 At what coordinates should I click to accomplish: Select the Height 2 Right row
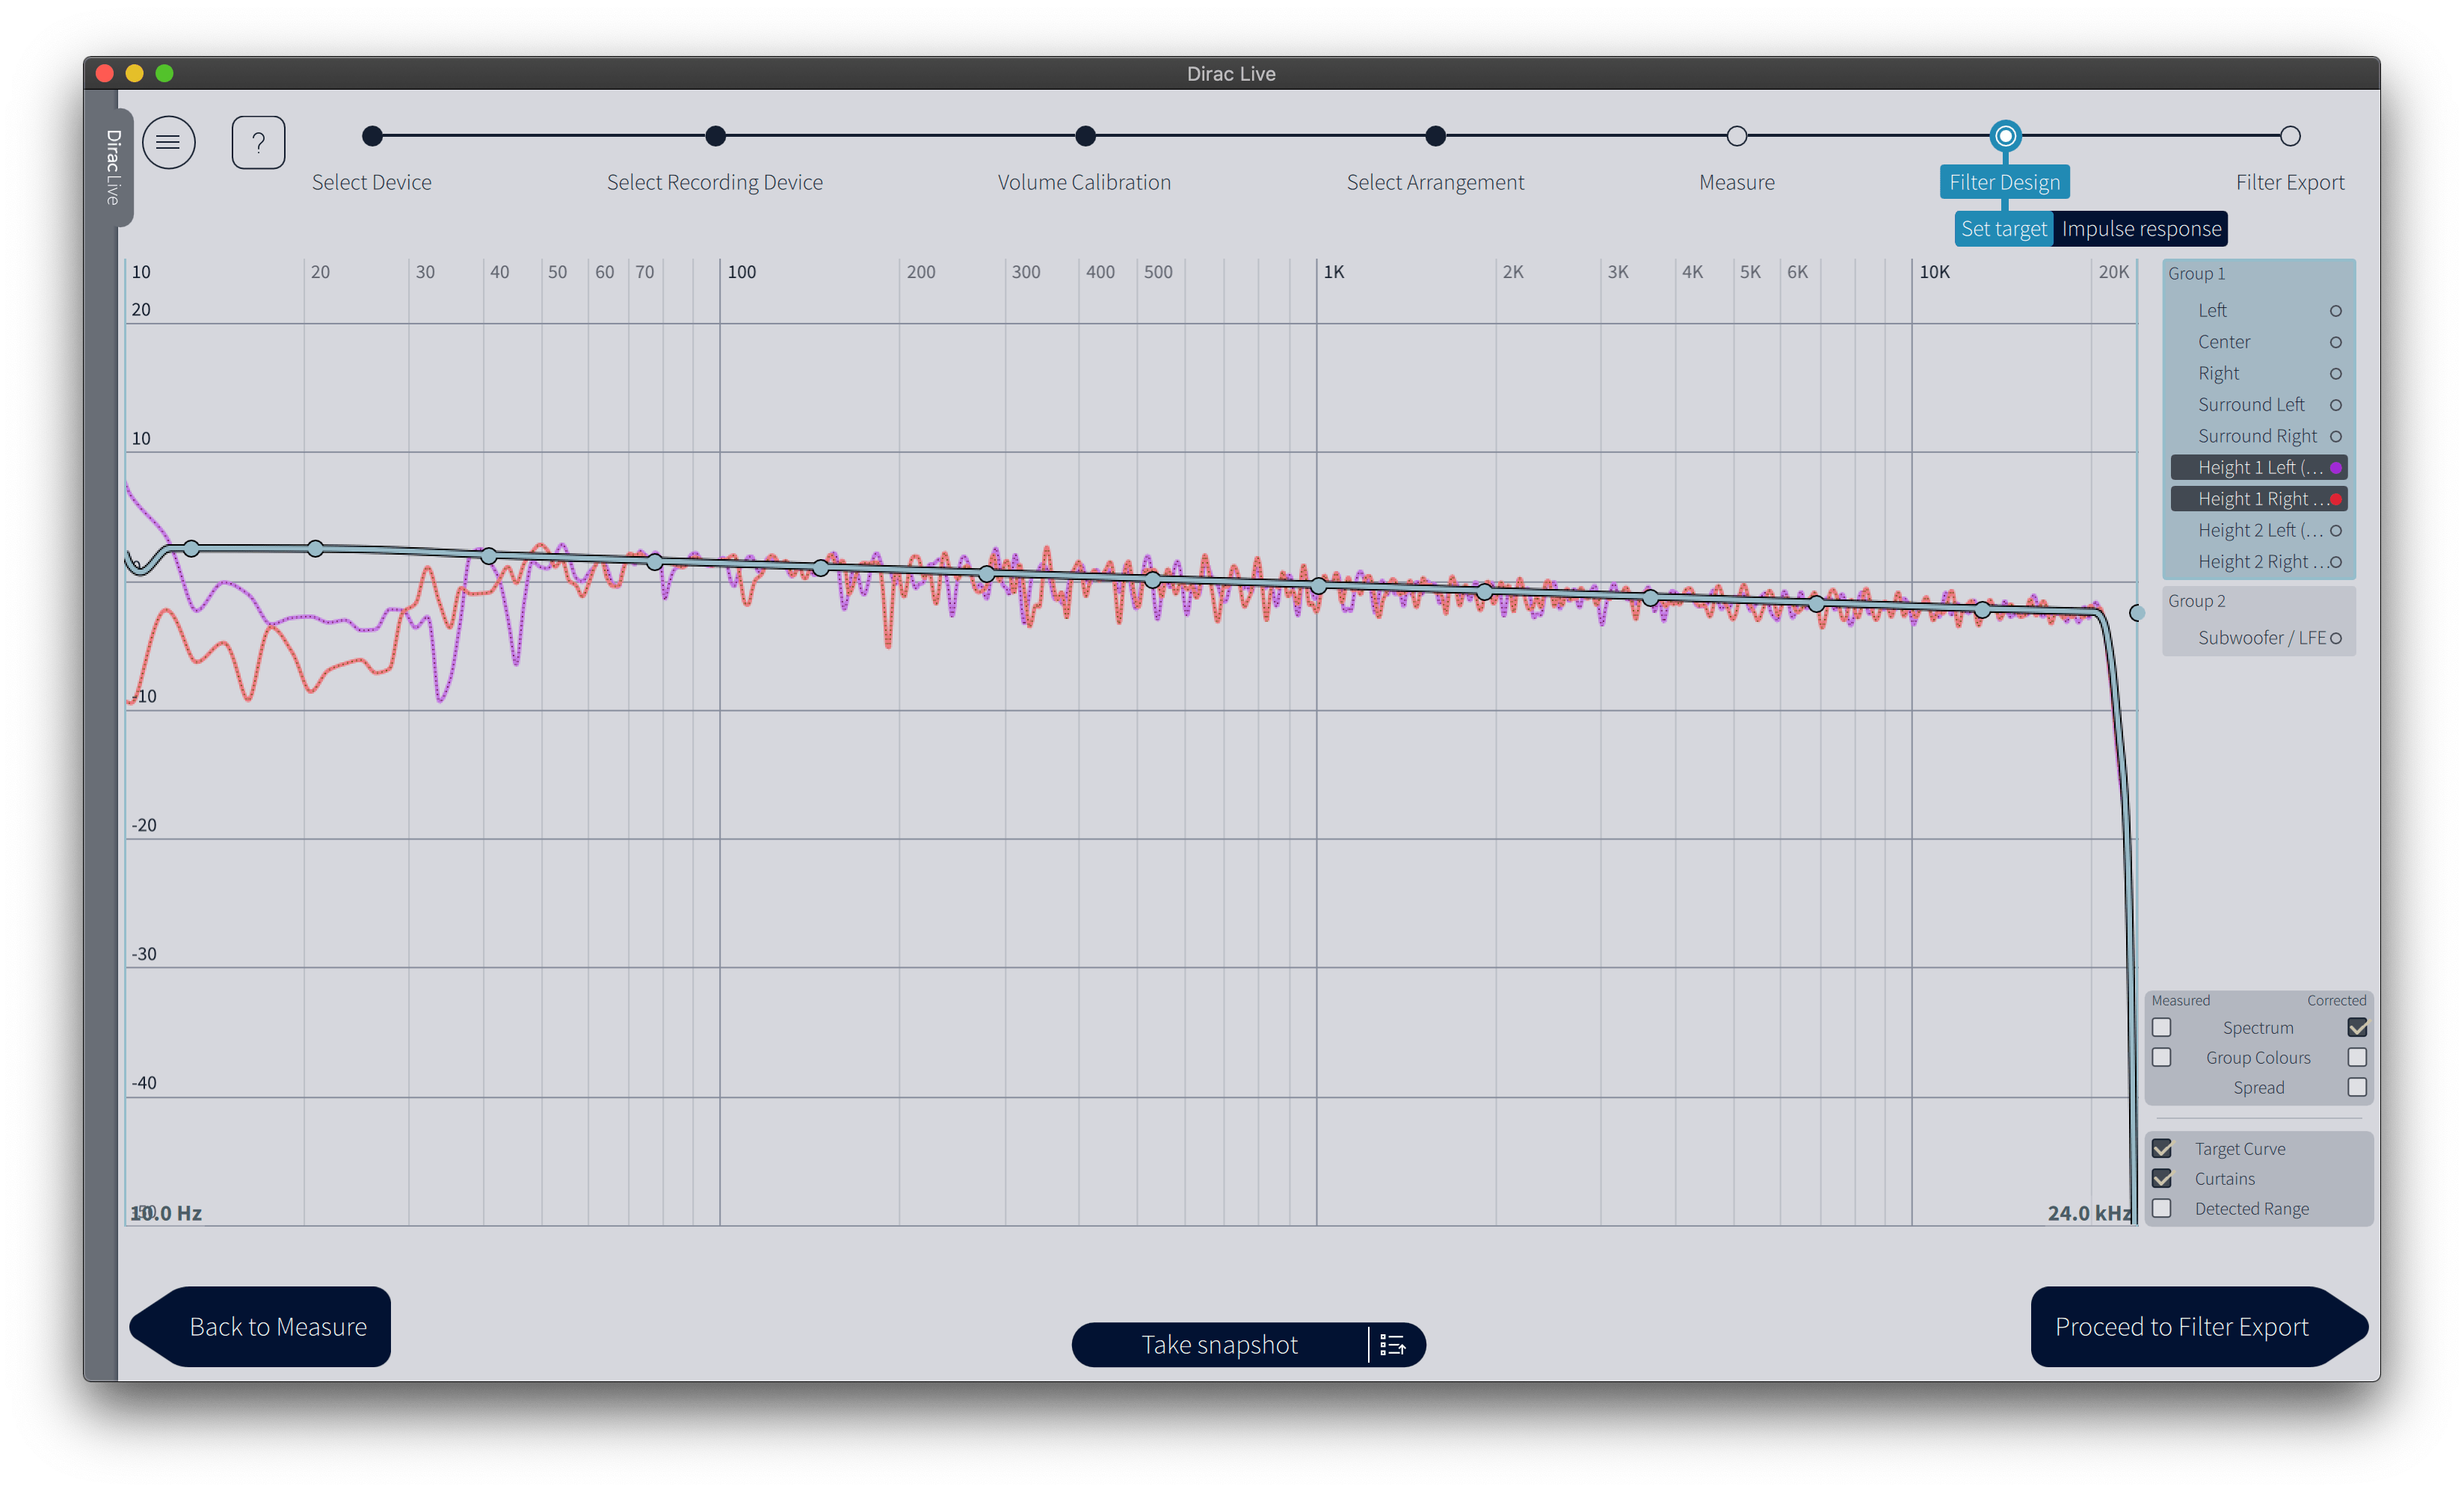click(x=2259, y=562)
